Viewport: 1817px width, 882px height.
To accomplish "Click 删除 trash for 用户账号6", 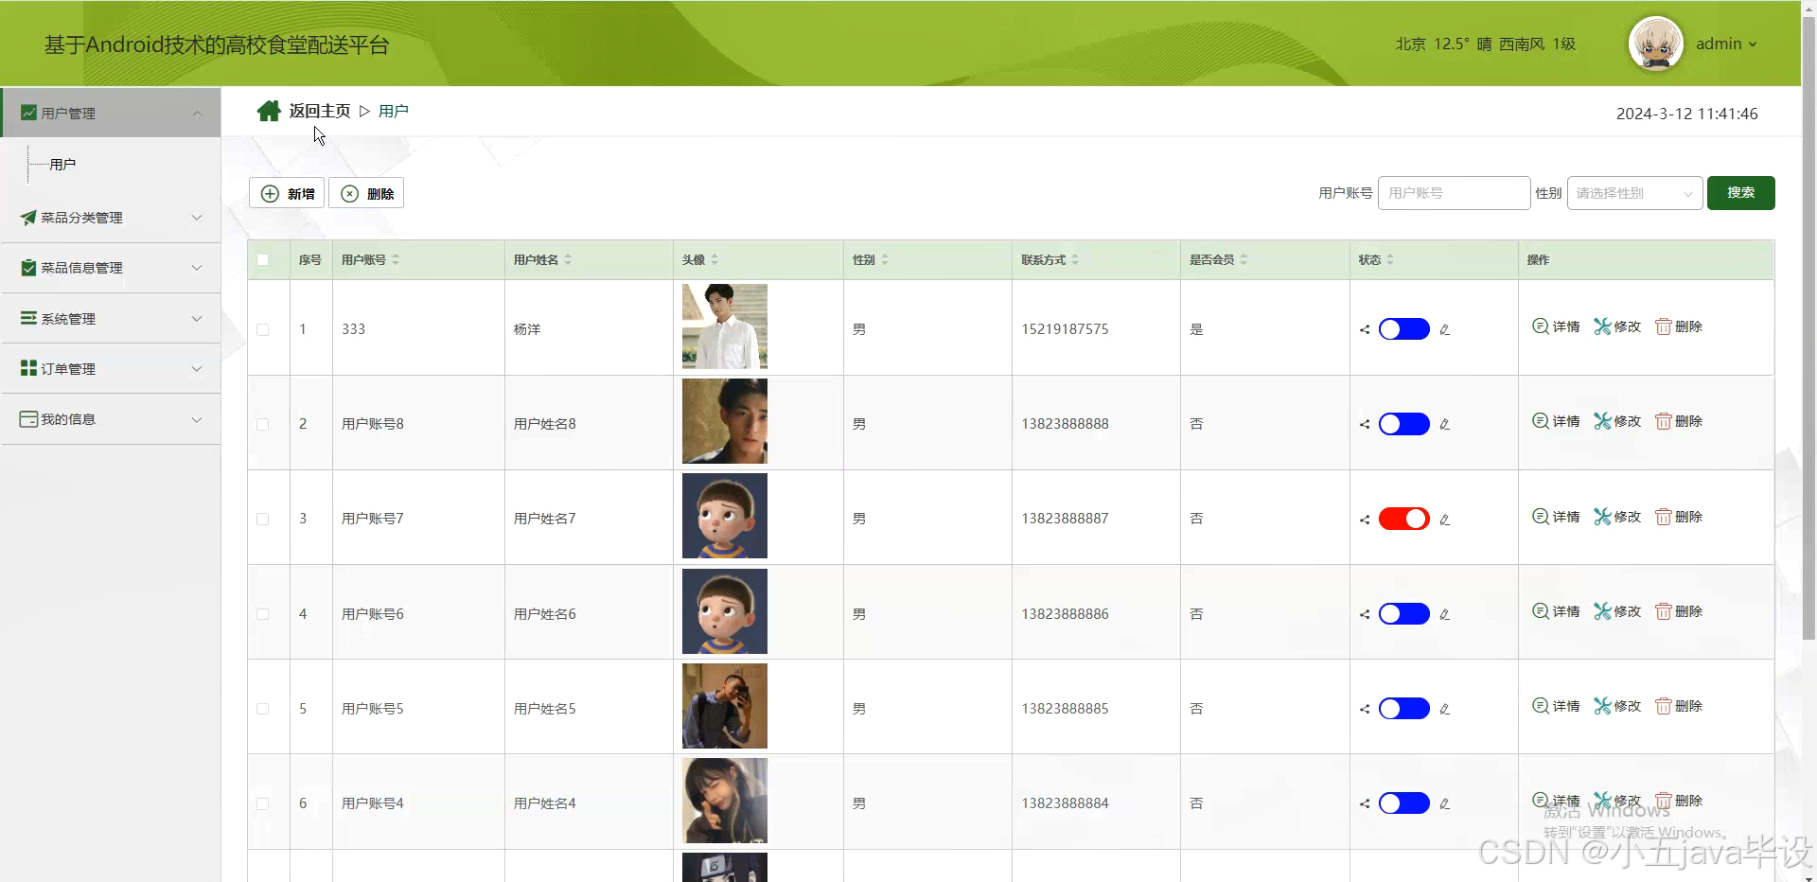I will 1679,611.
